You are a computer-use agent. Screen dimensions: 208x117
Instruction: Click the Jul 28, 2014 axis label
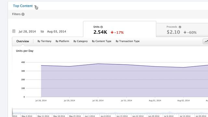[41, 100]
